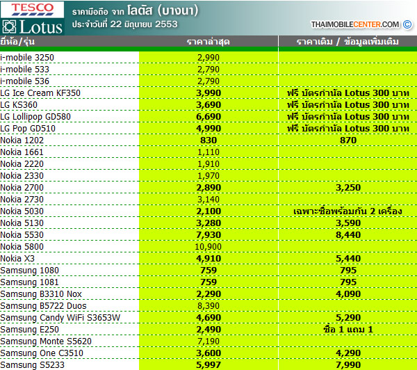Click the ราคาเดิม / ข้อมูลเพิ่มเติม header
The width and height of the screenshot is (417, 370).
[x=347, y=42]
